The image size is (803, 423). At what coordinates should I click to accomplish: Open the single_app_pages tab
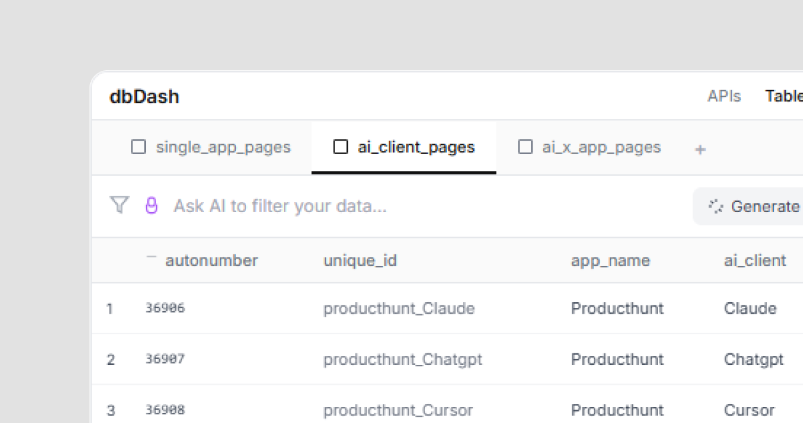coord(211,147)
